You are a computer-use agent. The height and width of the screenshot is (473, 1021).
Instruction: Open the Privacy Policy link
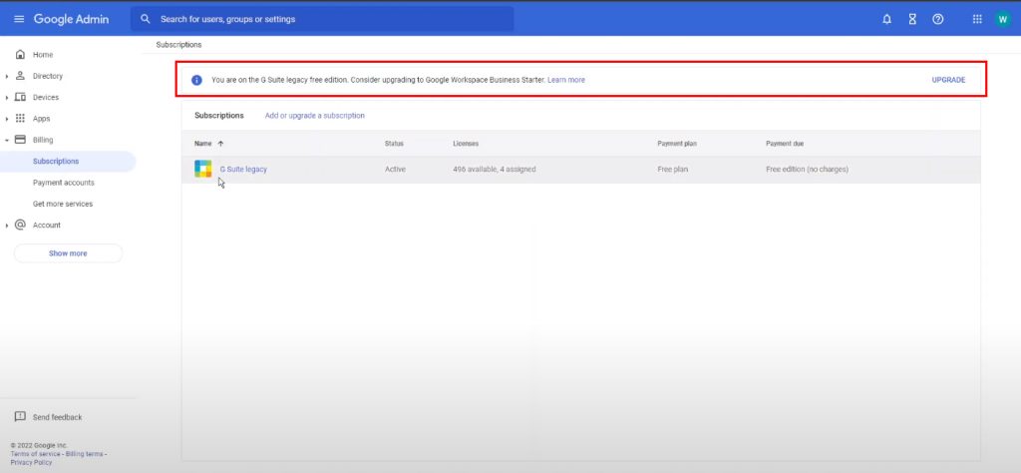(x=31, y=463)
